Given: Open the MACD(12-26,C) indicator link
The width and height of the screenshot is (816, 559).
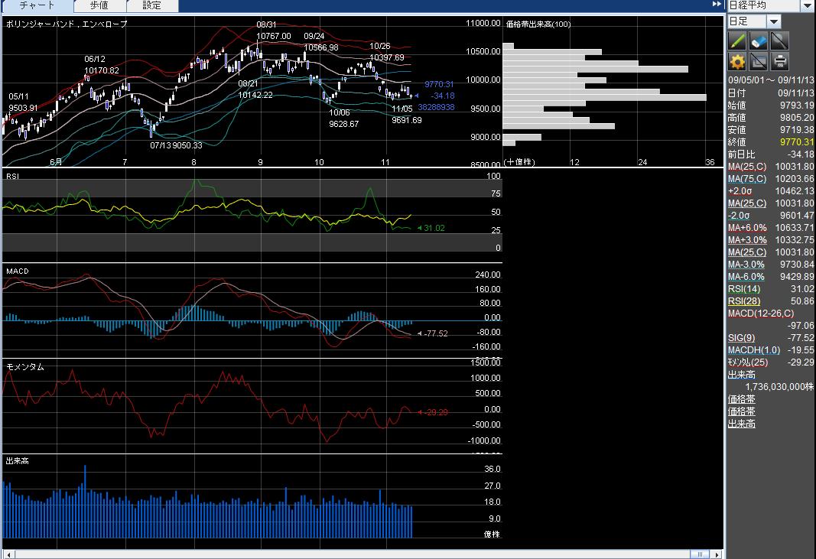Looking at the screenshot, I should [760, 313].
